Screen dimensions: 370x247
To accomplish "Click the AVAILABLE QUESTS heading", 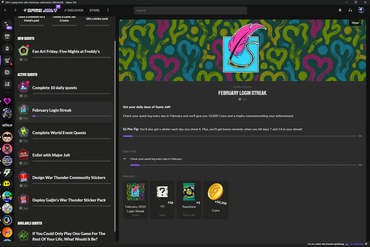I will point(30,223).
